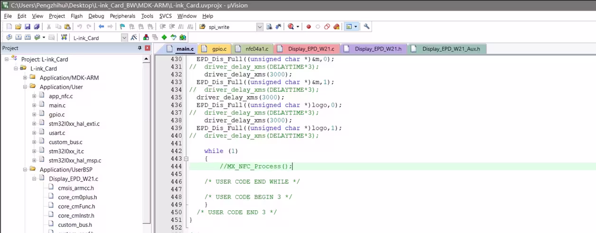Image resolution: width=596 pixels, height=233 pixels.
Task: Click the Start/Stop Debug Session icon
Action: (x=290, y=27)
